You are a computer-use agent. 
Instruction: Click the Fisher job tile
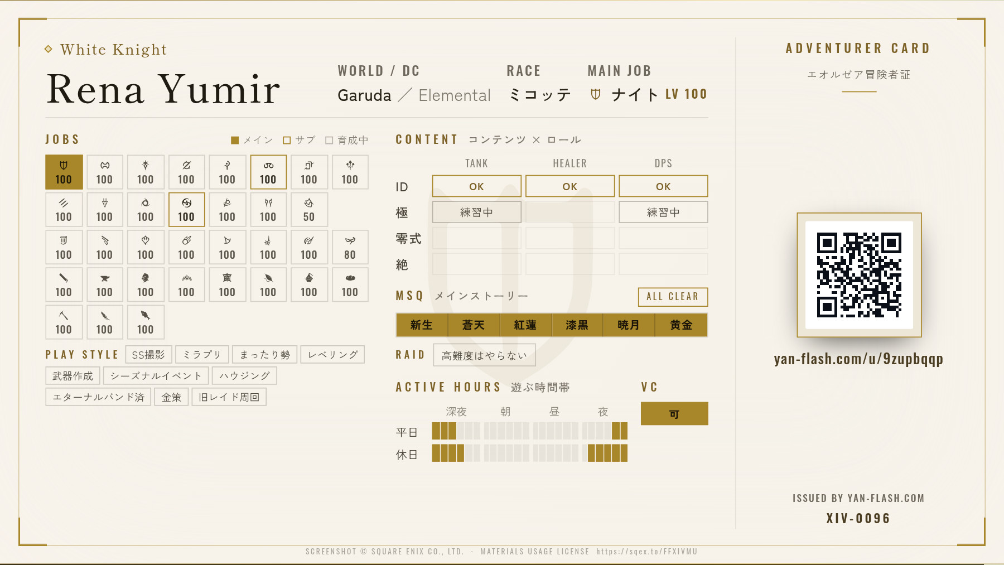[145, 322]
